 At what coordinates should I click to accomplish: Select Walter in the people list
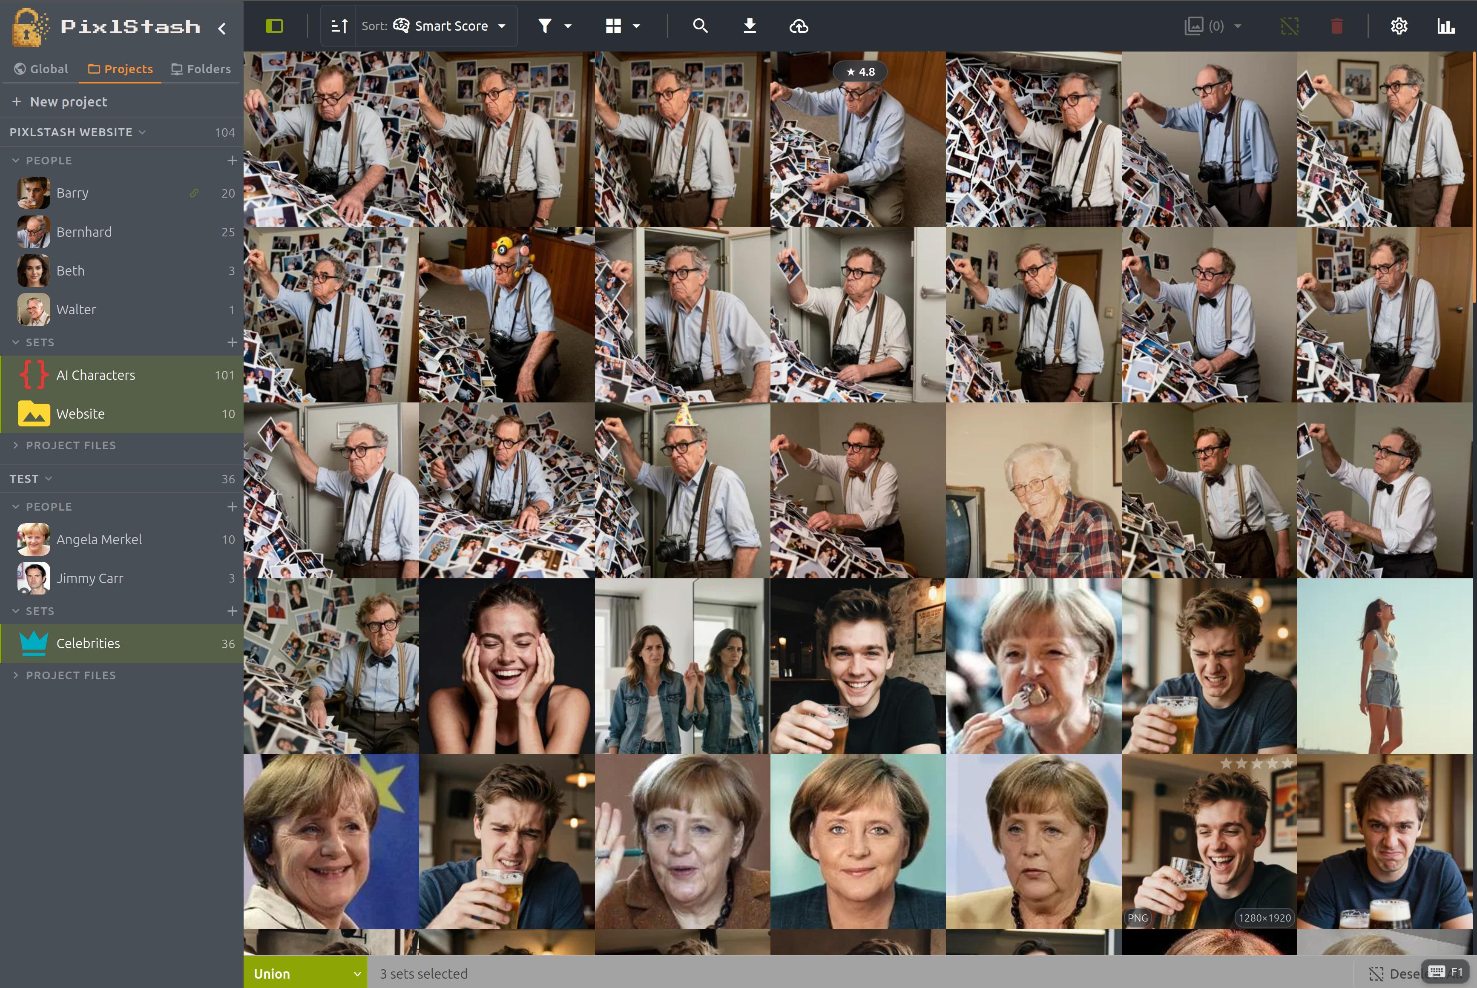(x=122, y=309)
